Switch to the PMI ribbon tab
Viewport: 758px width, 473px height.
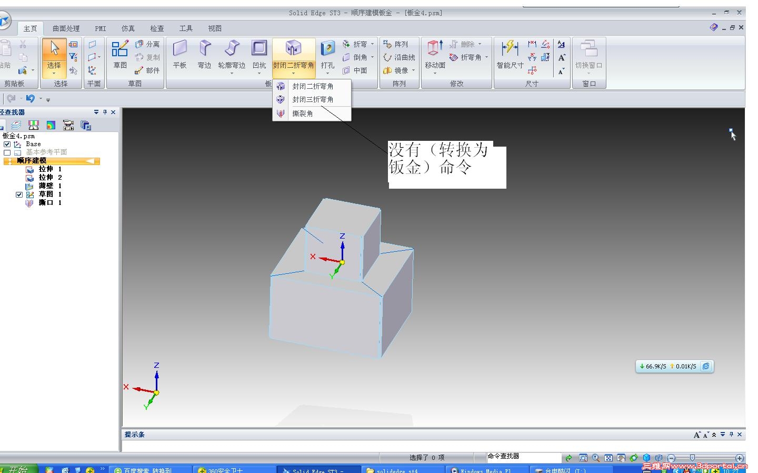tap(101, 28)
